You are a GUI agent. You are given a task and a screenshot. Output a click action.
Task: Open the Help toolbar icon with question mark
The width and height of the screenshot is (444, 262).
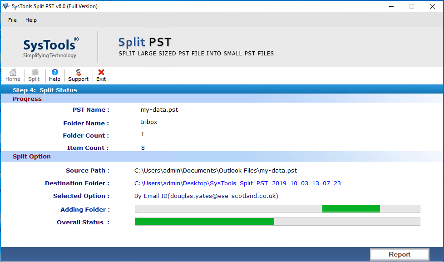54,75
